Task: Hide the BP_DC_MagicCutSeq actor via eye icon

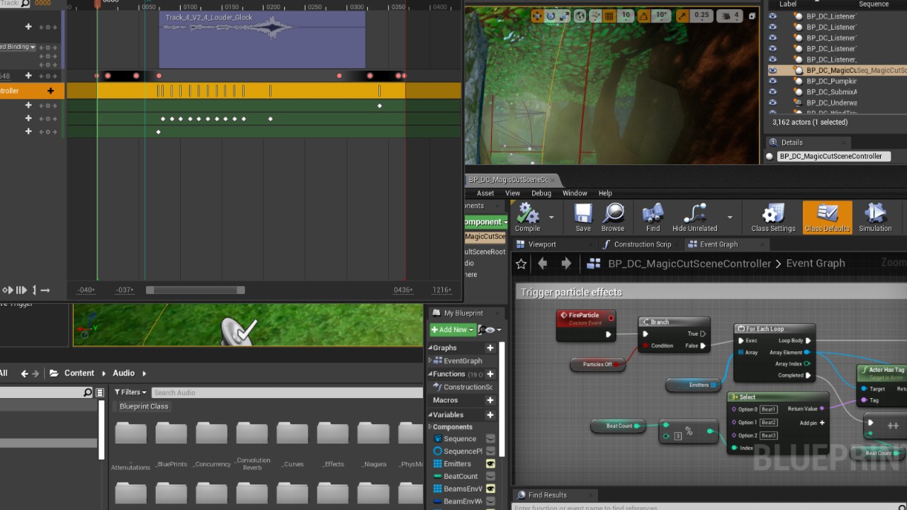Action: [x=773, y=71]
